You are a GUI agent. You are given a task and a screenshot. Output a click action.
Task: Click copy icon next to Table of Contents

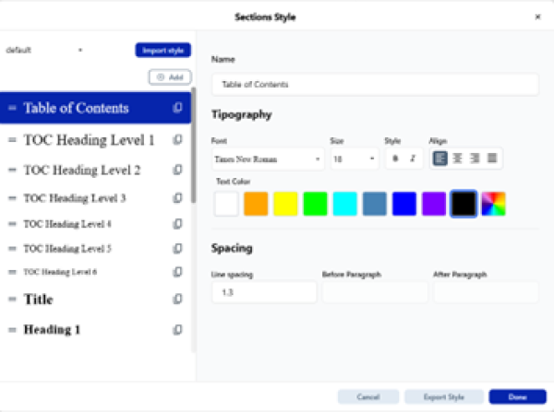(x=178, y=109)
